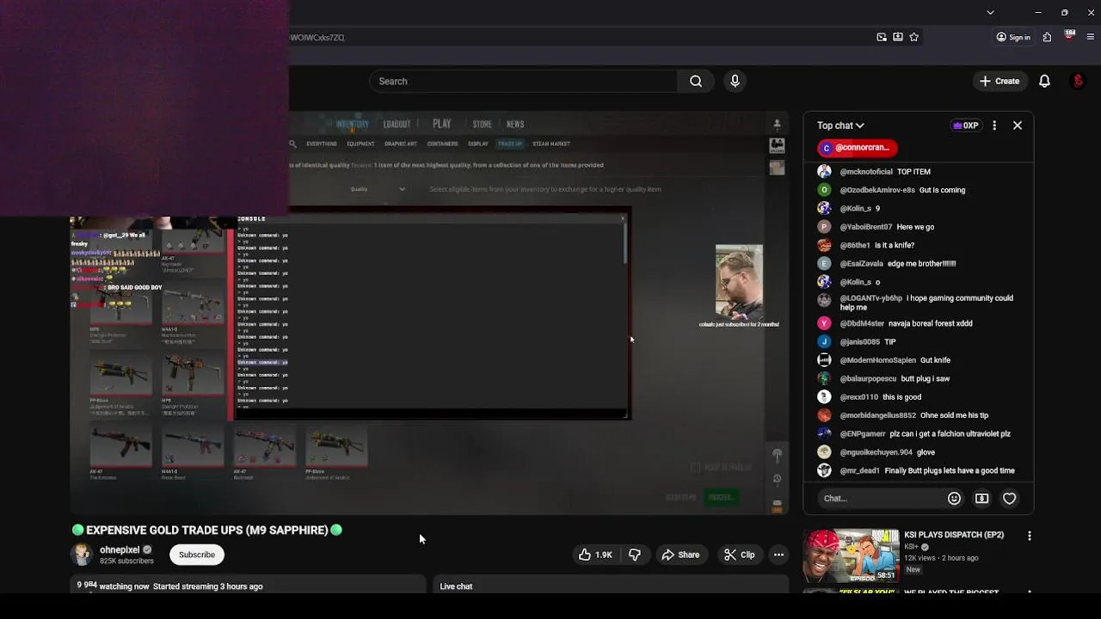Viewport: 1101px width, 619px height.
Task: Click the Super Chat dollar icon
Action: pos(981,499)
